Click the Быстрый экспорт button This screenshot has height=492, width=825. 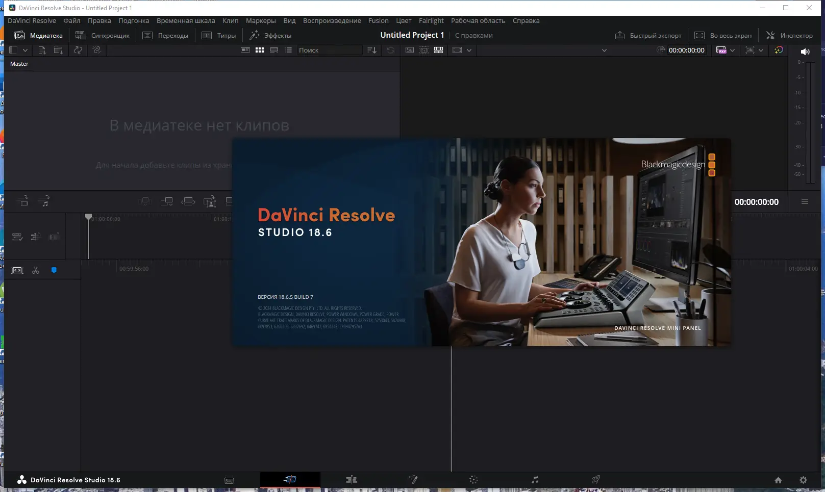pyautogui.click(x=648, y=35)
